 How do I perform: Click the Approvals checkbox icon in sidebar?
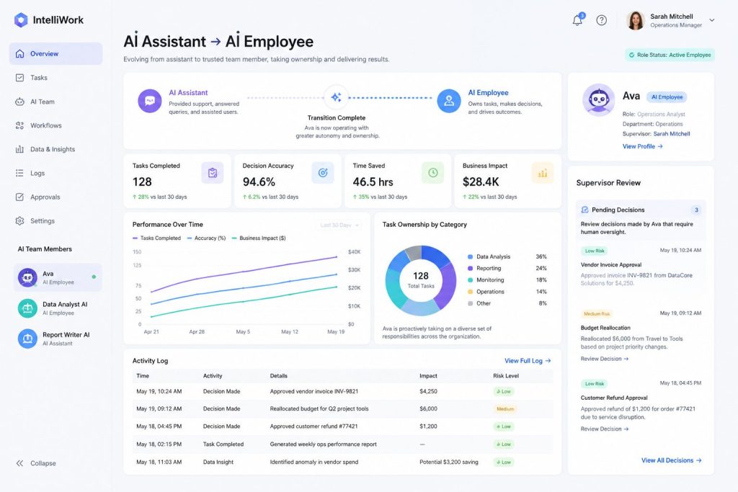coord(19,197)
